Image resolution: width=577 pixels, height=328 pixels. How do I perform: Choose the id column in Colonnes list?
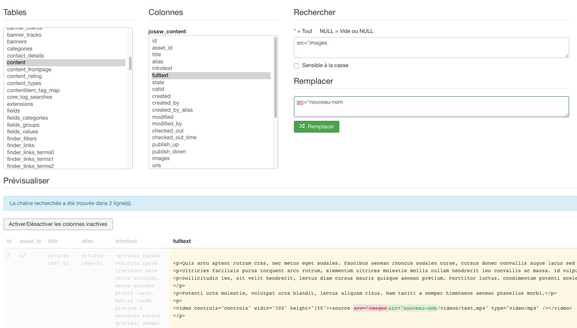point(211,41)
